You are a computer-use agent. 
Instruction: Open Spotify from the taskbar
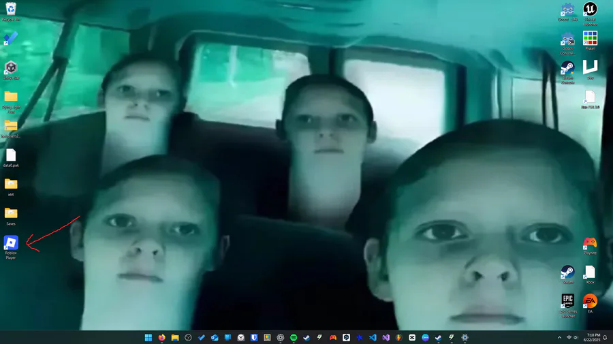[294, 337]
